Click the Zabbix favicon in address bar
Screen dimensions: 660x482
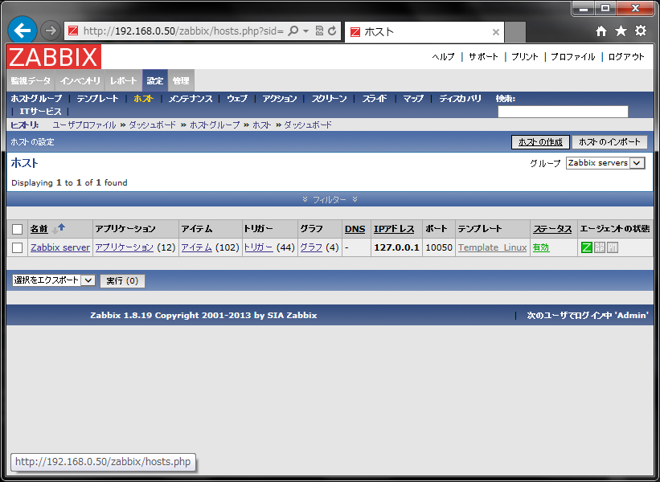click(73, 31)
